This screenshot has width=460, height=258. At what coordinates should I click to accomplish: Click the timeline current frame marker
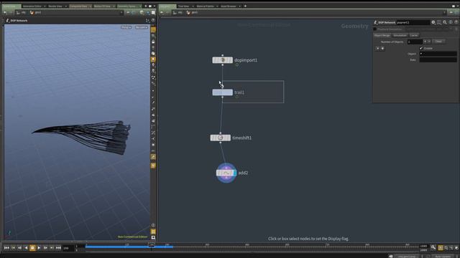[x=152, y=245]
